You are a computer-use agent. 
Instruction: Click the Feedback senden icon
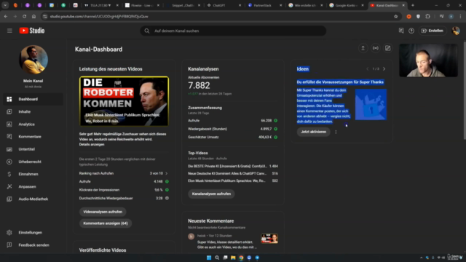tap(9, 245)
